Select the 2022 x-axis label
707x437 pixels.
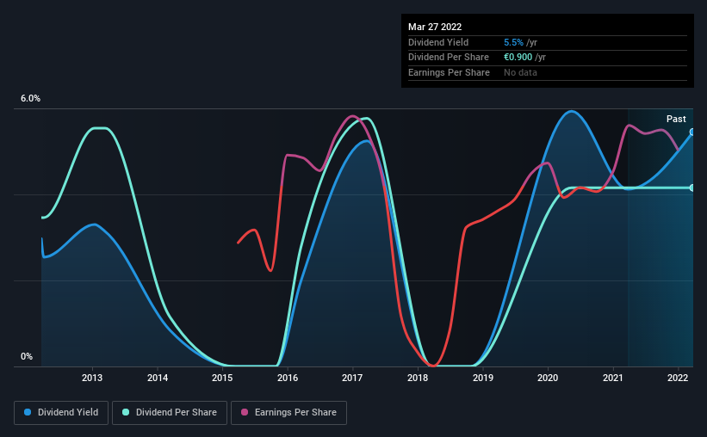[x=678, y=378]
